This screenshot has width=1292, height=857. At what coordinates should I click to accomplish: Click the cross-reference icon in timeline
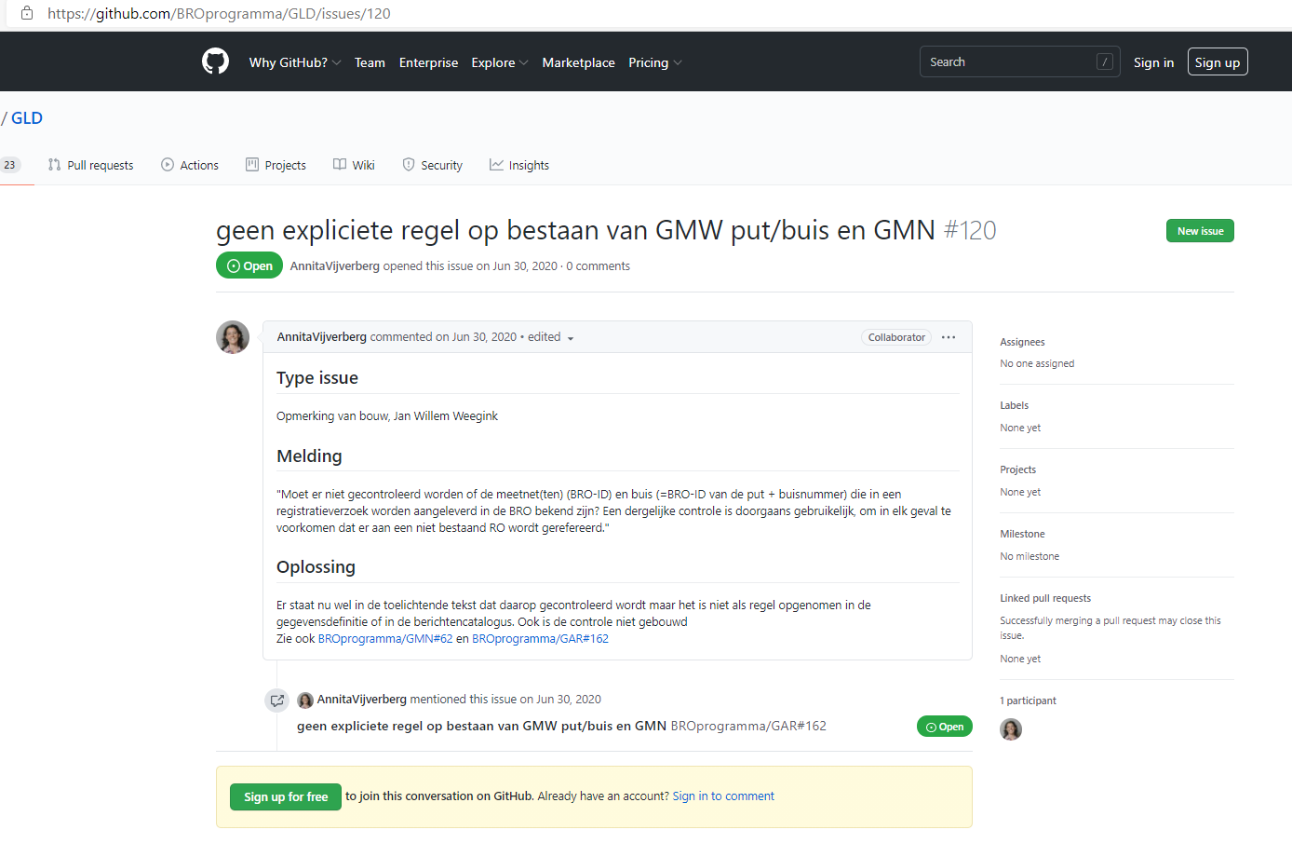(276, 701)
